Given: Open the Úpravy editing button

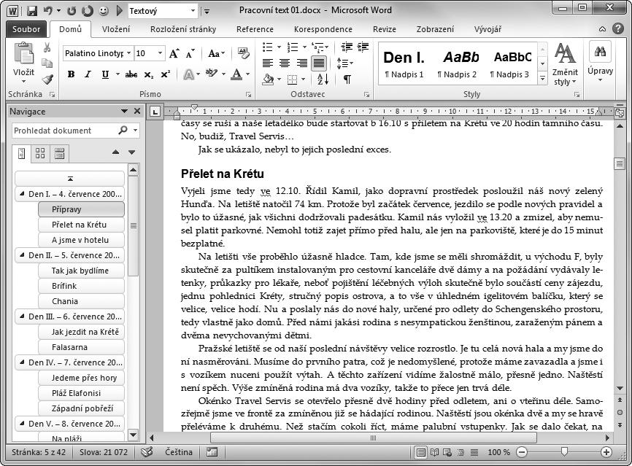Looking at the screenshot, I should click(x=600, y=62).
